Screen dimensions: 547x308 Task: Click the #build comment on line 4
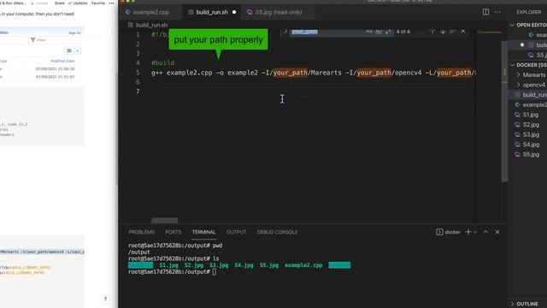[x=162, y=62]
